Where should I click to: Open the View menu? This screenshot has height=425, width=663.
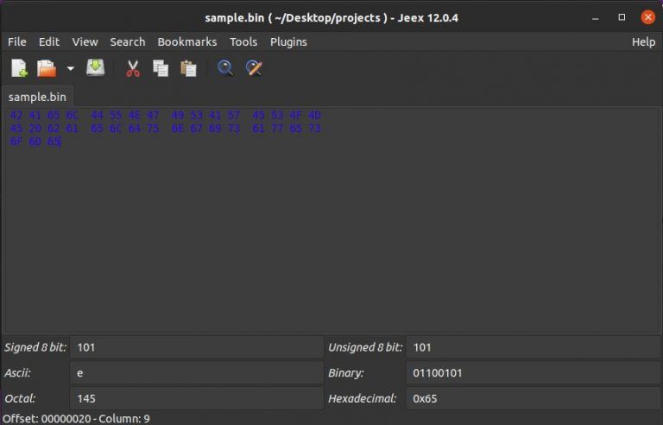pos(85,41)
